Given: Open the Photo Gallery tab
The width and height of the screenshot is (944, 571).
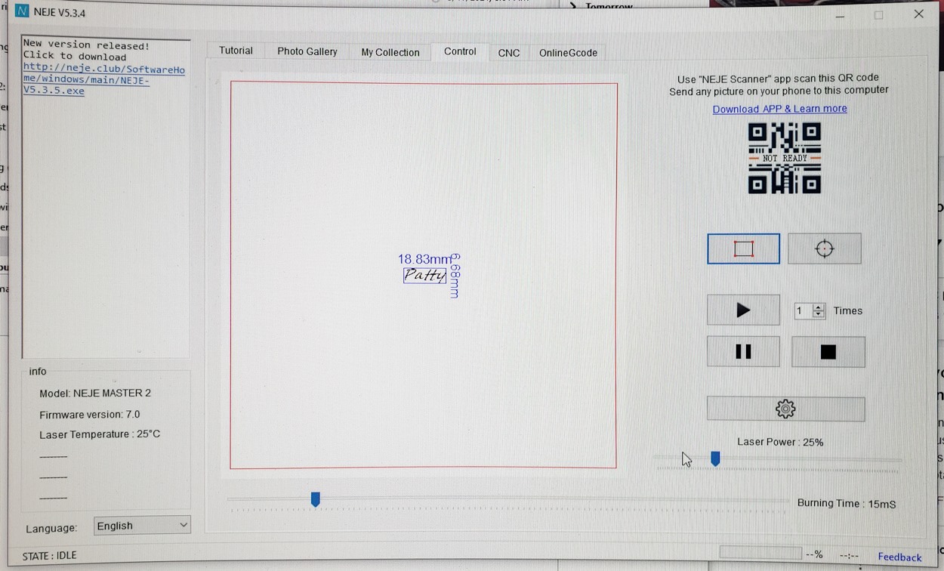Looking at the screenshot, I should tap(307, 51).
